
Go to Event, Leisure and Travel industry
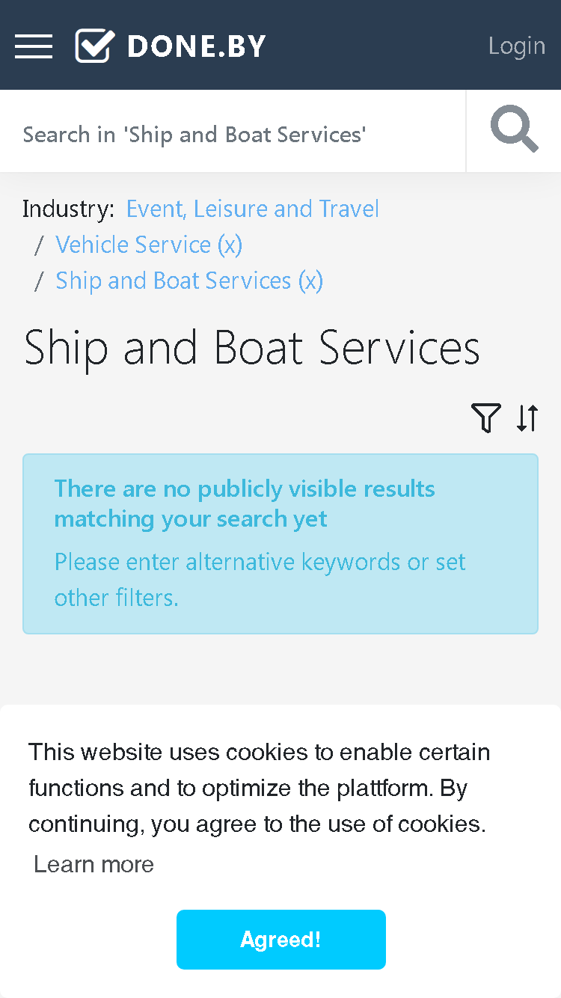(x=253, y=209)
